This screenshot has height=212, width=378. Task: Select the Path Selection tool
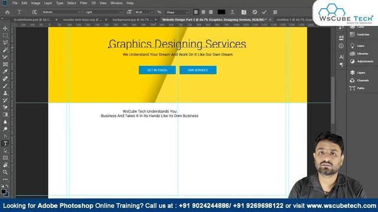[x=5, y=151]
